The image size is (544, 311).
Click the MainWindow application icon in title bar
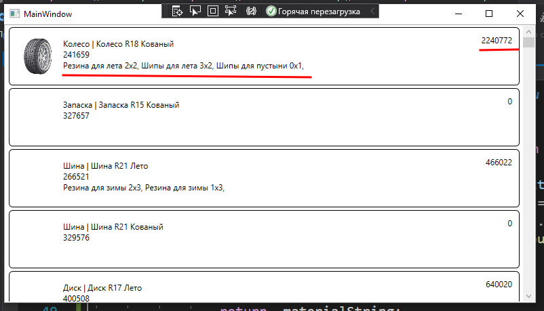[x=14, y=14]
